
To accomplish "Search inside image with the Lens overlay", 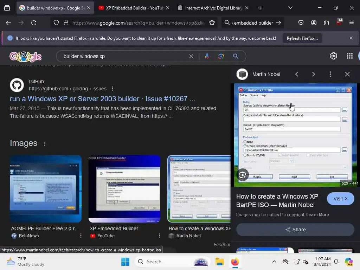I will pyautogui.click(x=243, y=175).
